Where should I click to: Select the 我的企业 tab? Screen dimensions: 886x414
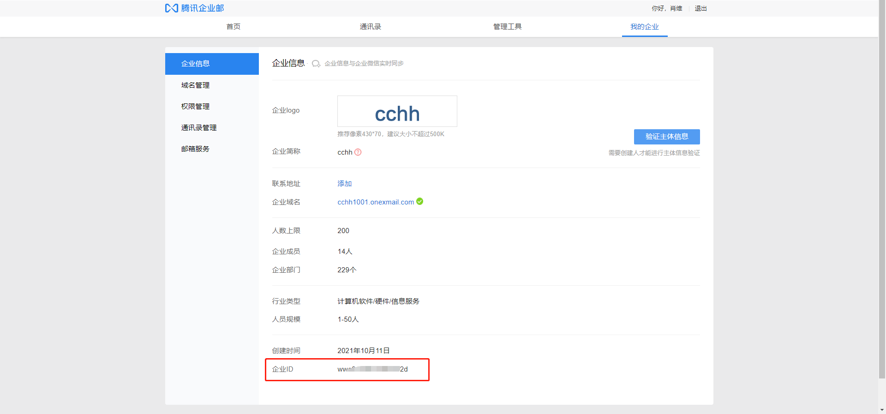[645, 27]
